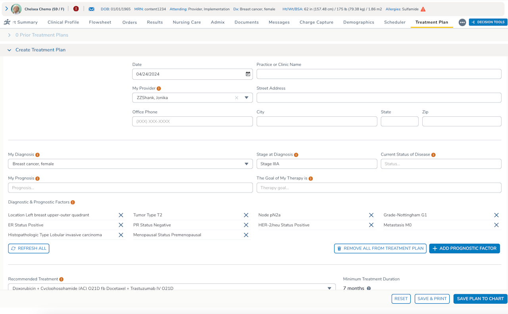Open the patient mail envelope icon
The image size is (508, 314).
(x=91, y=9)
